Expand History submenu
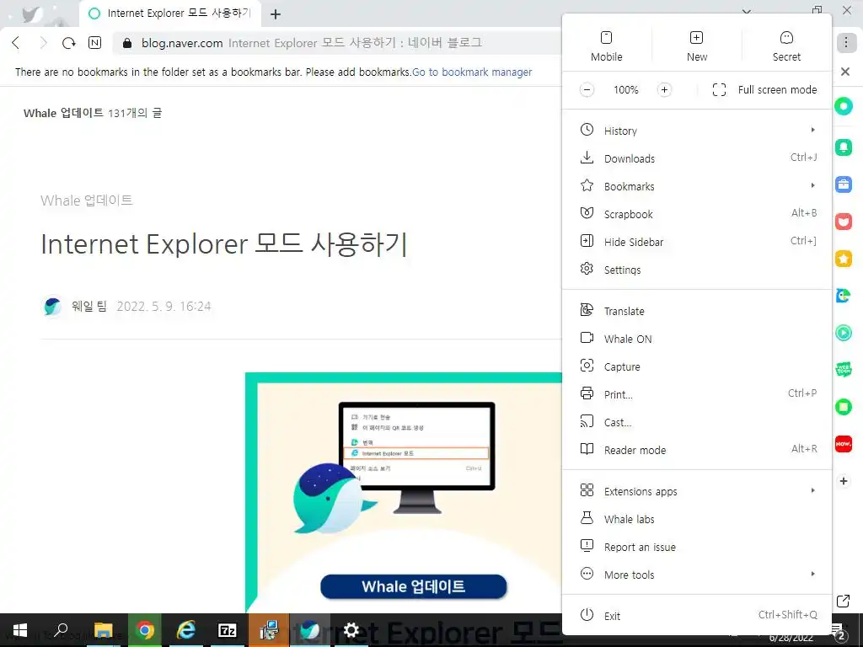 (x=697, y=131)
